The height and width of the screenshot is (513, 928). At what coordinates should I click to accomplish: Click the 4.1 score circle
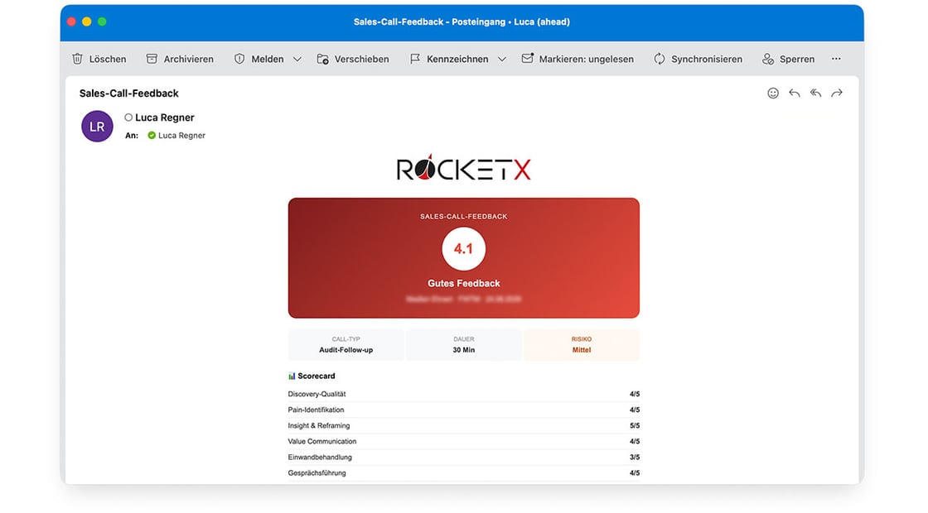pyautogui.click(x=463, y=249)
